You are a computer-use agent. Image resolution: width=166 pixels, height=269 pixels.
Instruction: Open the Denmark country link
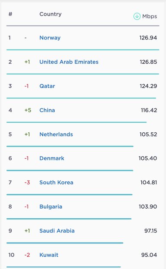click(x=52, y=158)
